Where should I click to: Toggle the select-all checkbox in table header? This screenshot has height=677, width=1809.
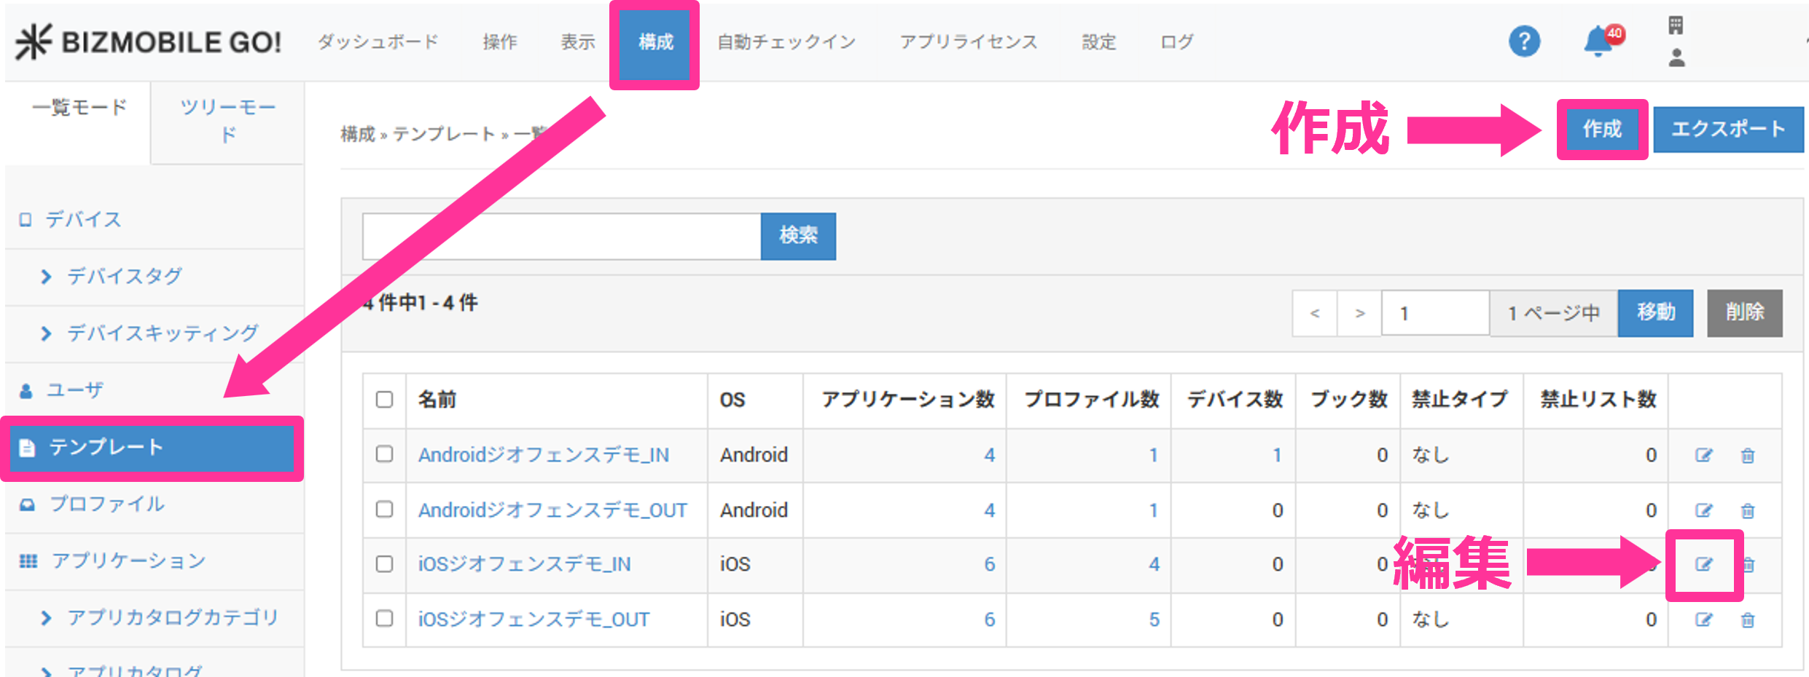coord(384,400)
